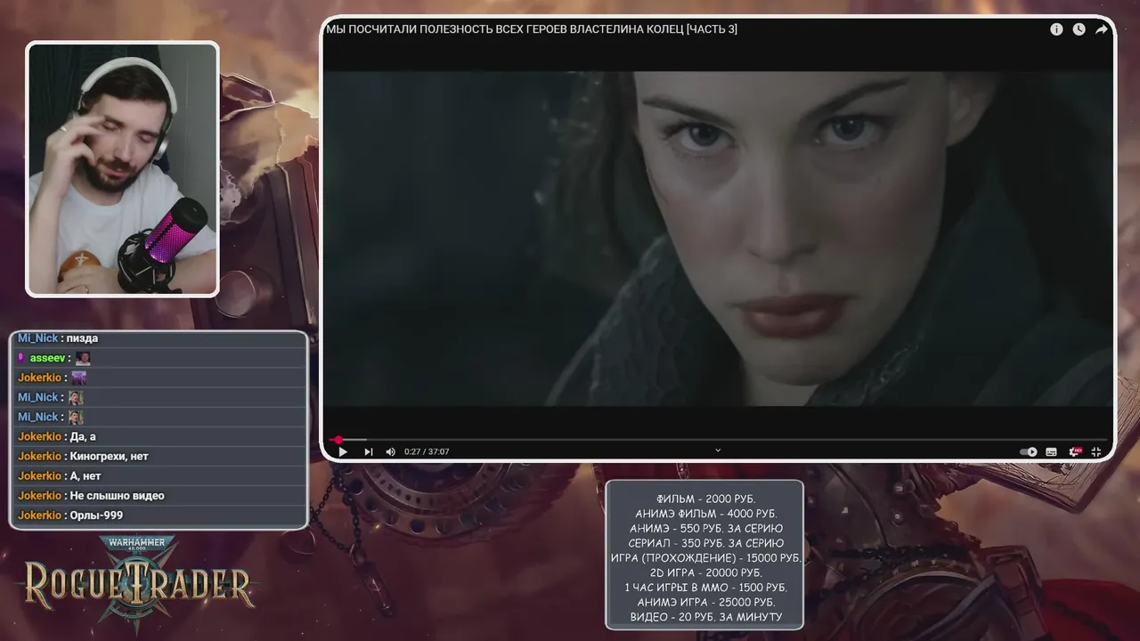Click price line 'ИГРА (ПРОХОЖДЕНИЕ) - 15000 РУБ.'
The image size is (1140, 641).
click(x=705, y=557)
